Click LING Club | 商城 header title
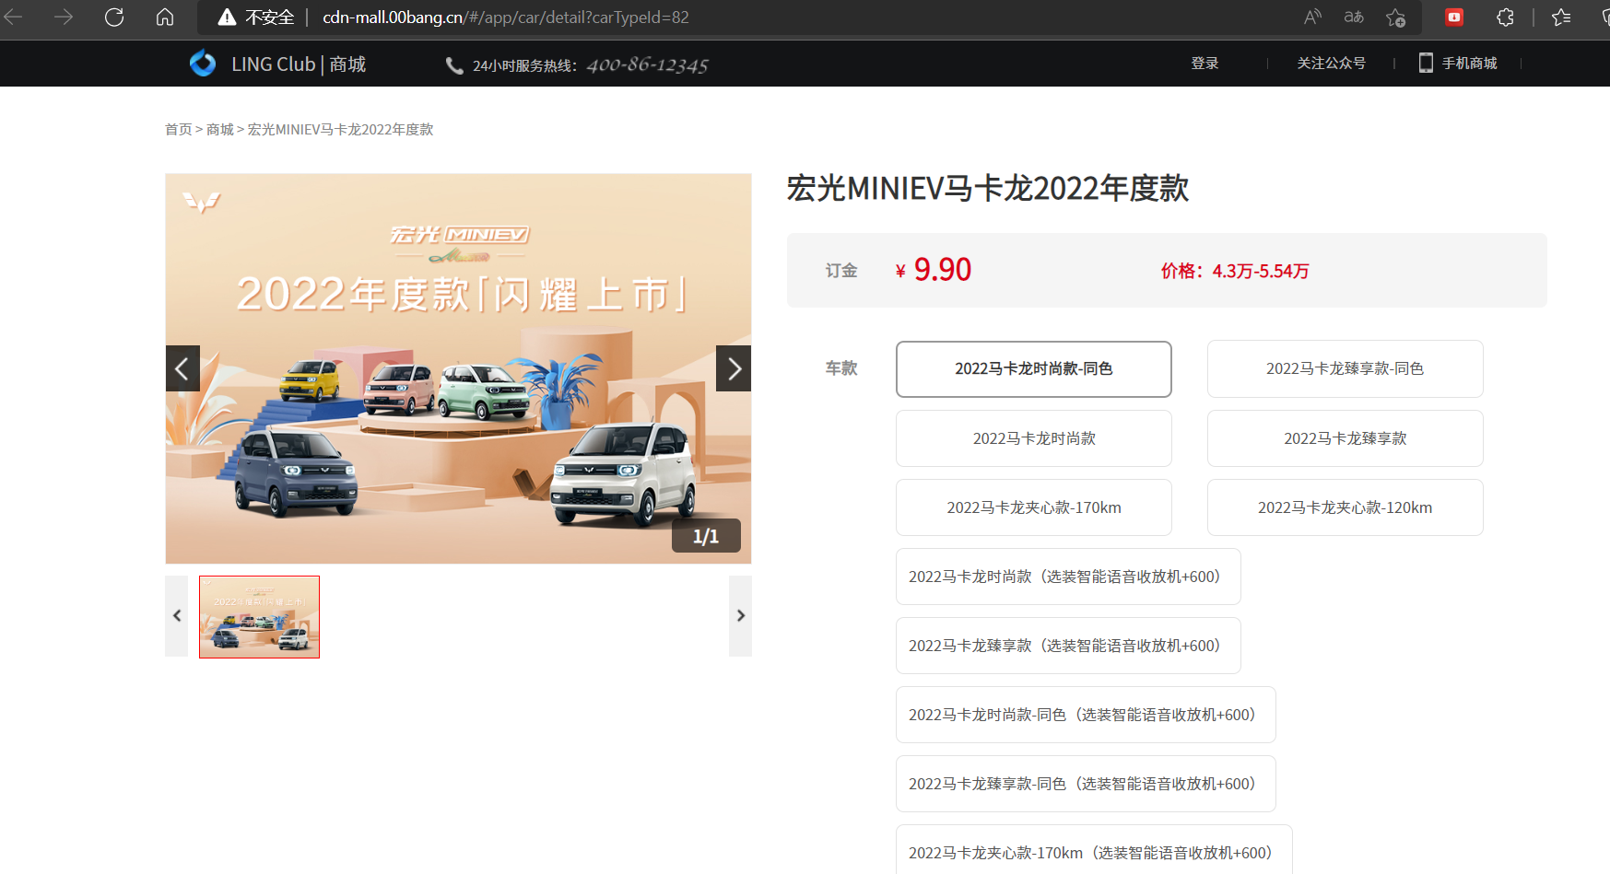1610x874 pixels. pos(299,64)
